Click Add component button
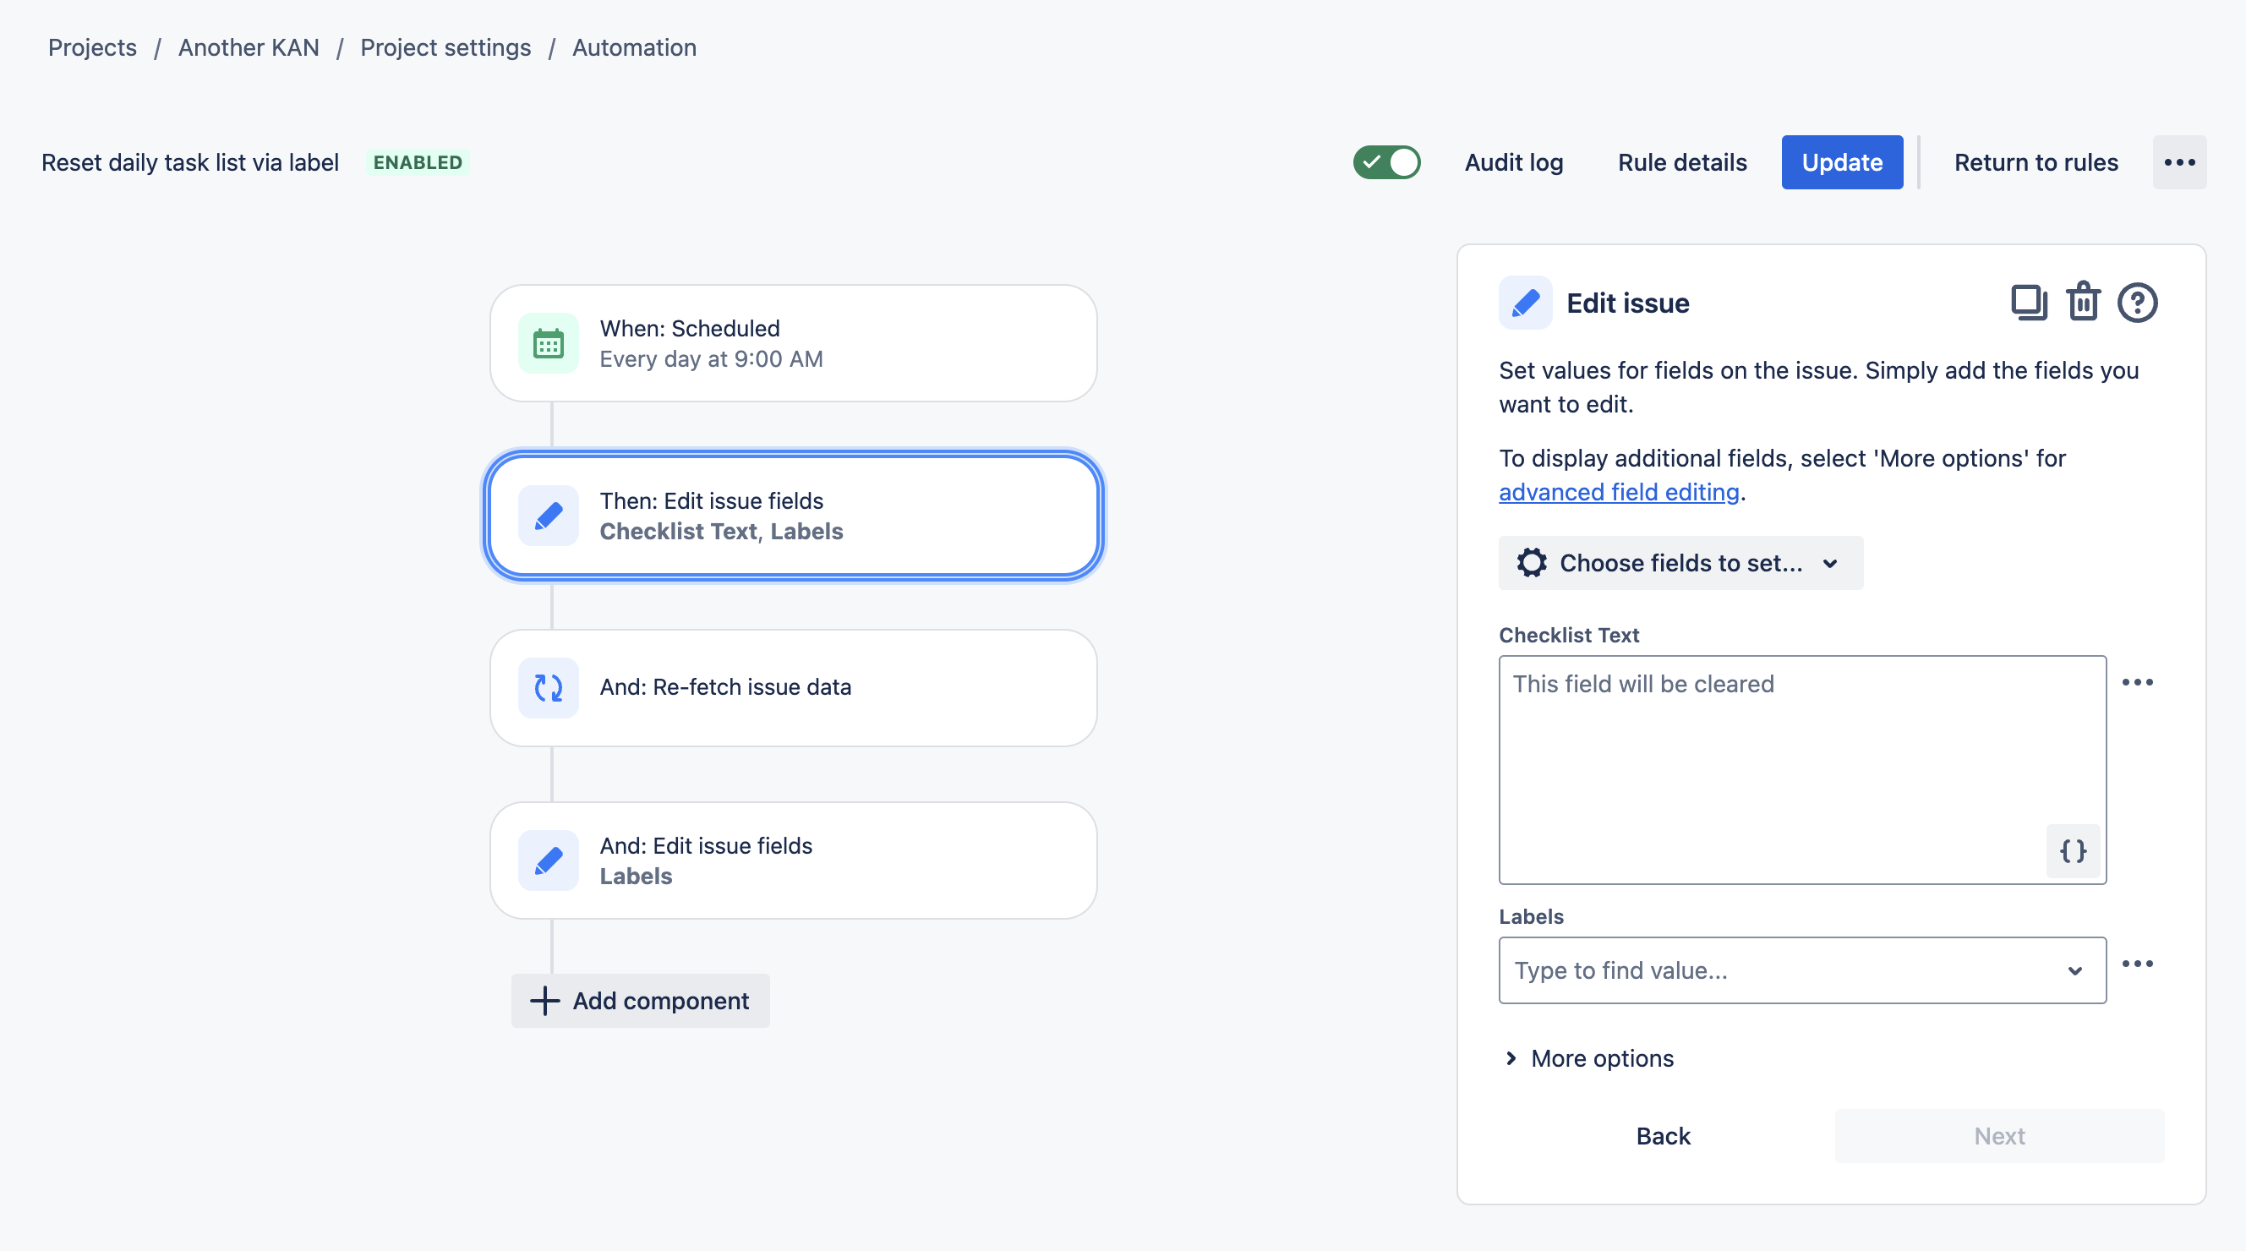This screenshot has width=2246, height=1251. 640,1001
